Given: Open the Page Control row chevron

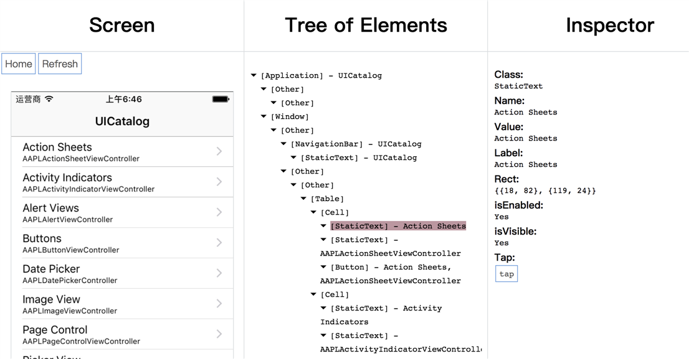Looking at the screenshot, I should coord(219,334).
